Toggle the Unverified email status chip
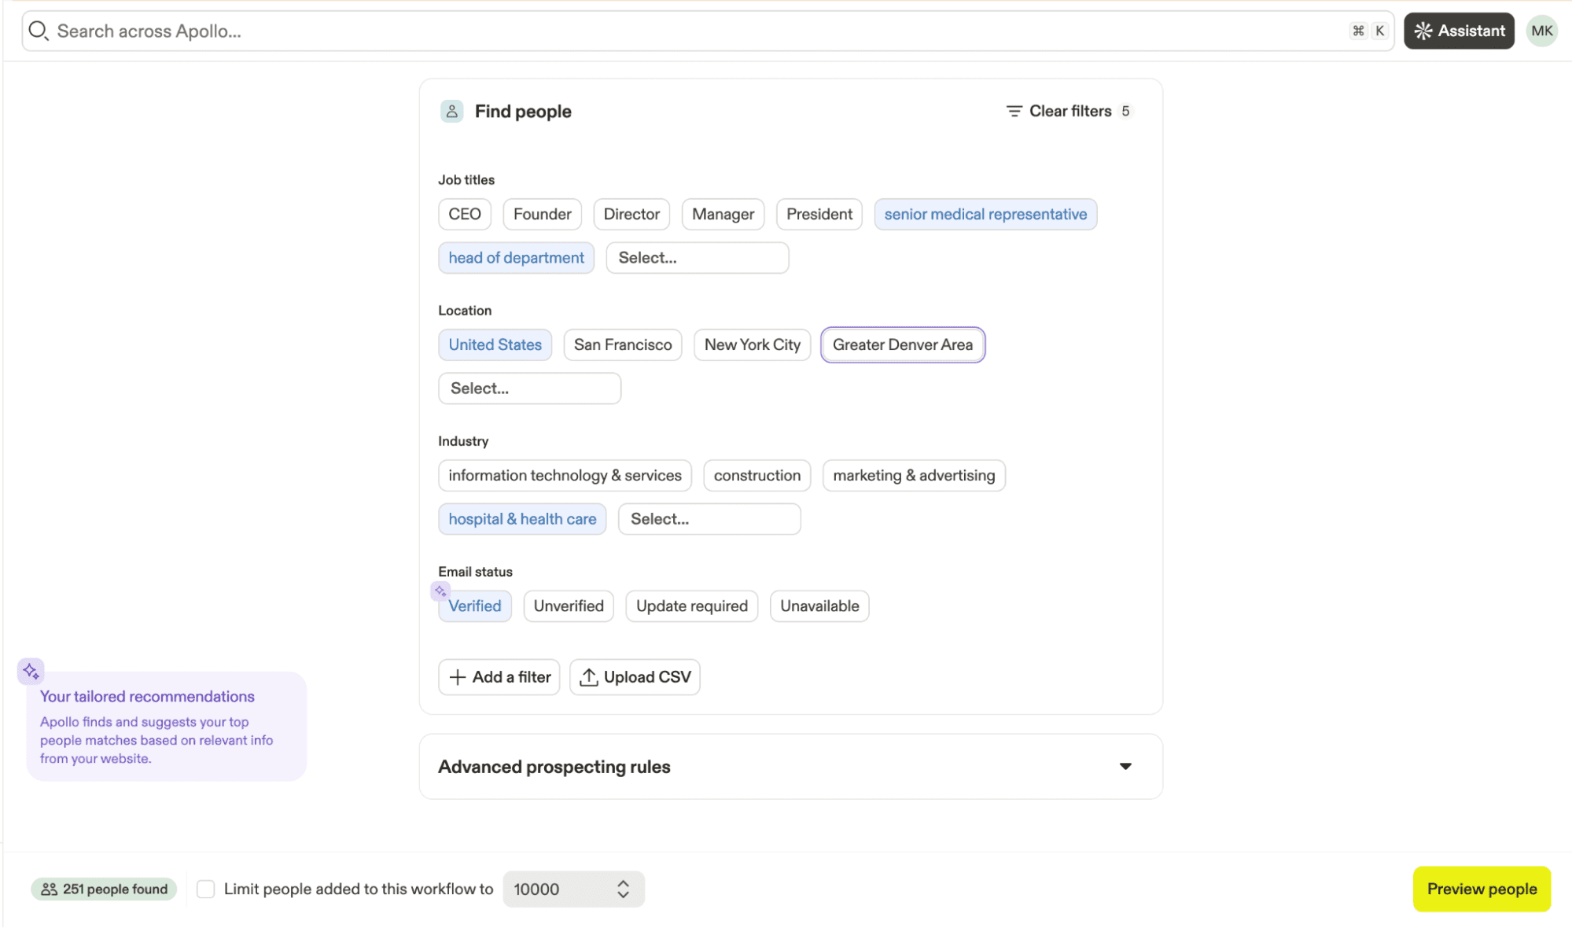The image size is (1572, 928). tap(568, 606)
